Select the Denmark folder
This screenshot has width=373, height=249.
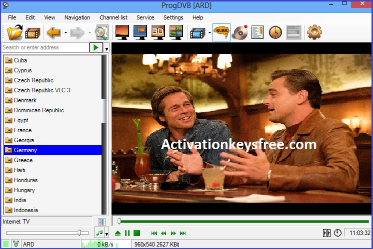[52, 100]
